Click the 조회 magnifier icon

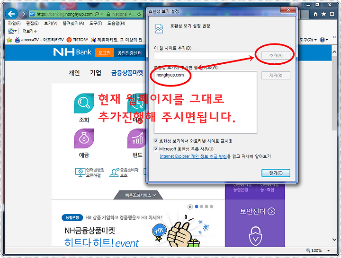coord(84,103)
